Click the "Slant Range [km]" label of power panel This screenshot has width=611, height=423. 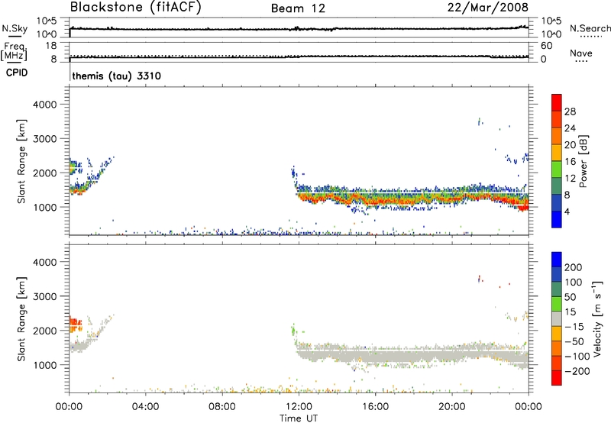click(x=21, y=161)
